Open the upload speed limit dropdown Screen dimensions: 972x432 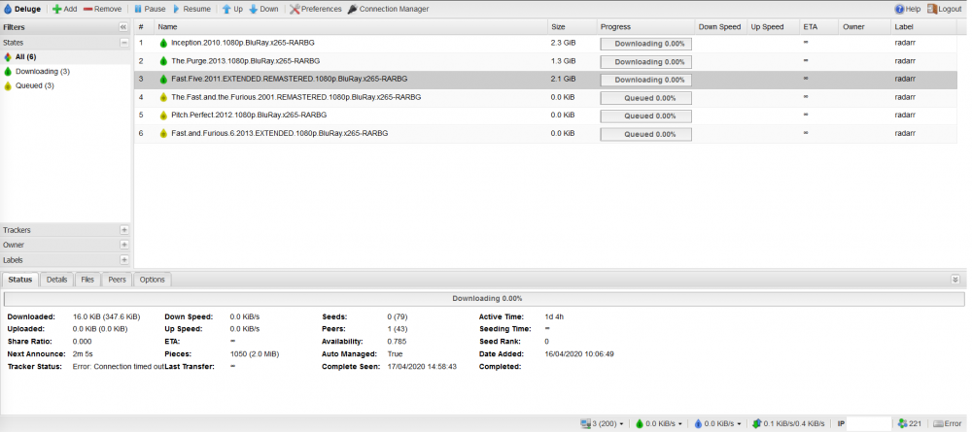716,424
